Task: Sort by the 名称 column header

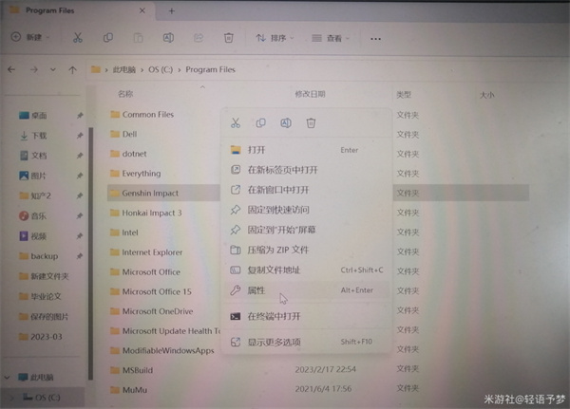Action: coord(125,94)
